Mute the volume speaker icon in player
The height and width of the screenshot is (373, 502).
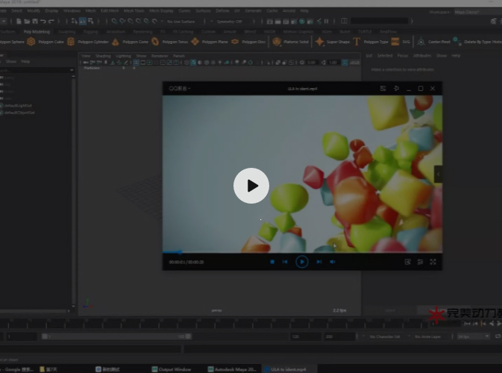[x=333, y=262]
